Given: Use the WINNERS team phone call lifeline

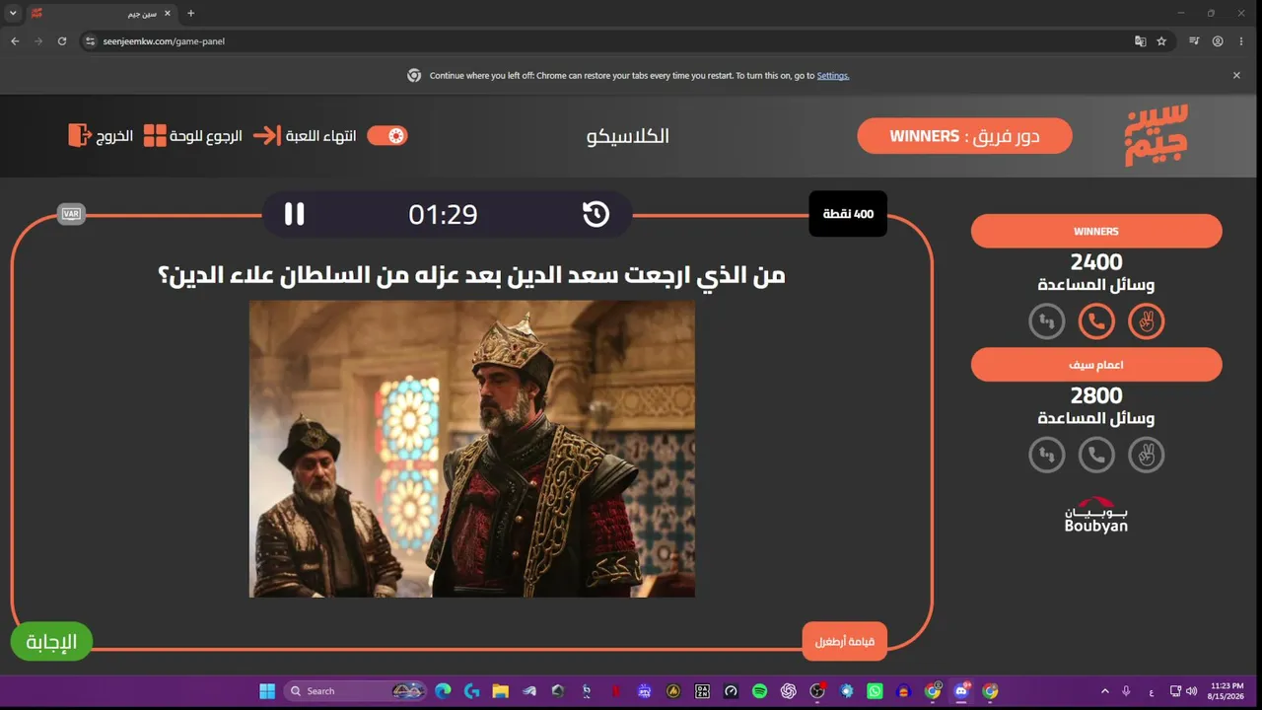Looking at the screenshot, I should [x=1096, y=321].
